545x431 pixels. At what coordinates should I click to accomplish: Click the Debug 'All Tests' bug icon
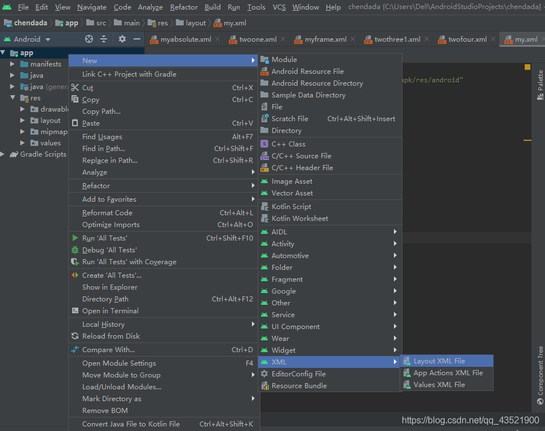click(75, 250)
